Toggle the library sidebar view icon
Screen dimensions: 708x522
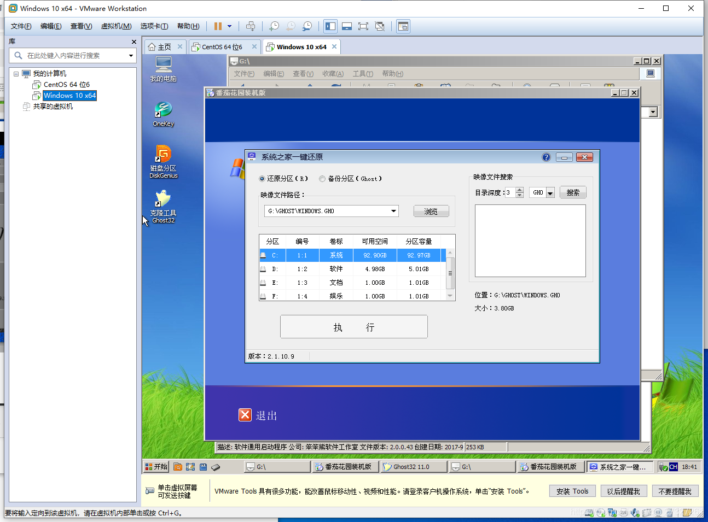tap(330, 26)
